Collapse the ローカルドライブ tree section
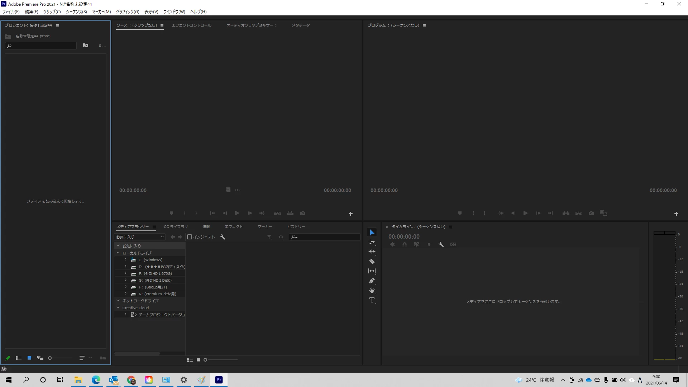Image resolution: width=688 pixels, height=387 pixels. click(x=118, y=253)
